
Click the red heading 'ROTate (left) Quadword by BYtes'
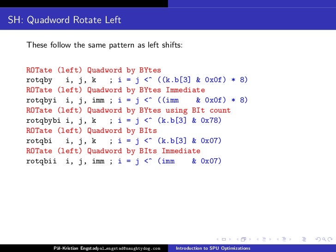94,70
